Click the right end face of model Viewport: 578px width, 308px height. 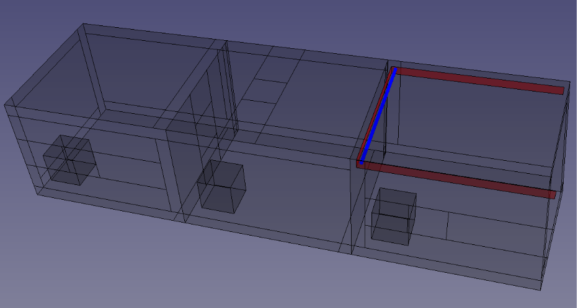[557, 186]
